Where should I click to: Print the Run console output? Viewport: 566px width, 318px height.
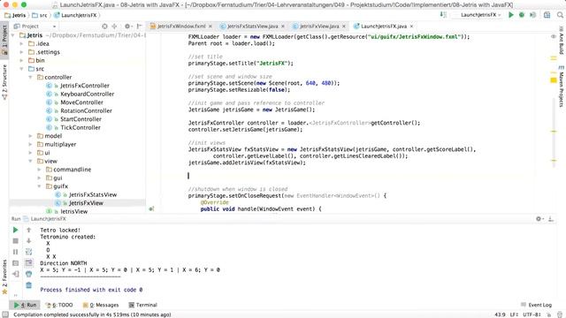[29, 274]
